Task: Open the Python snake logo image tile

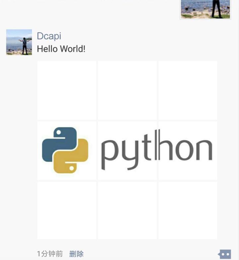Action: (x=67, y=151)
